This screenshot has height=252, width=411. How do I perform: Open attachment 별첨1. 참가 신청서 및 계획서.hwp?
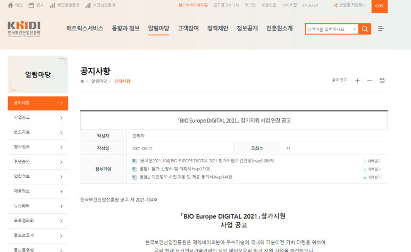(175, 169)
